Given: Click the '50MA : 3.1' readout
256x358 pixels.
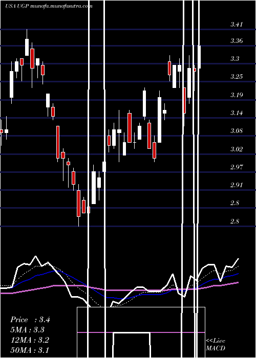Looking at the screenshot, I should [x=30, y=350].
